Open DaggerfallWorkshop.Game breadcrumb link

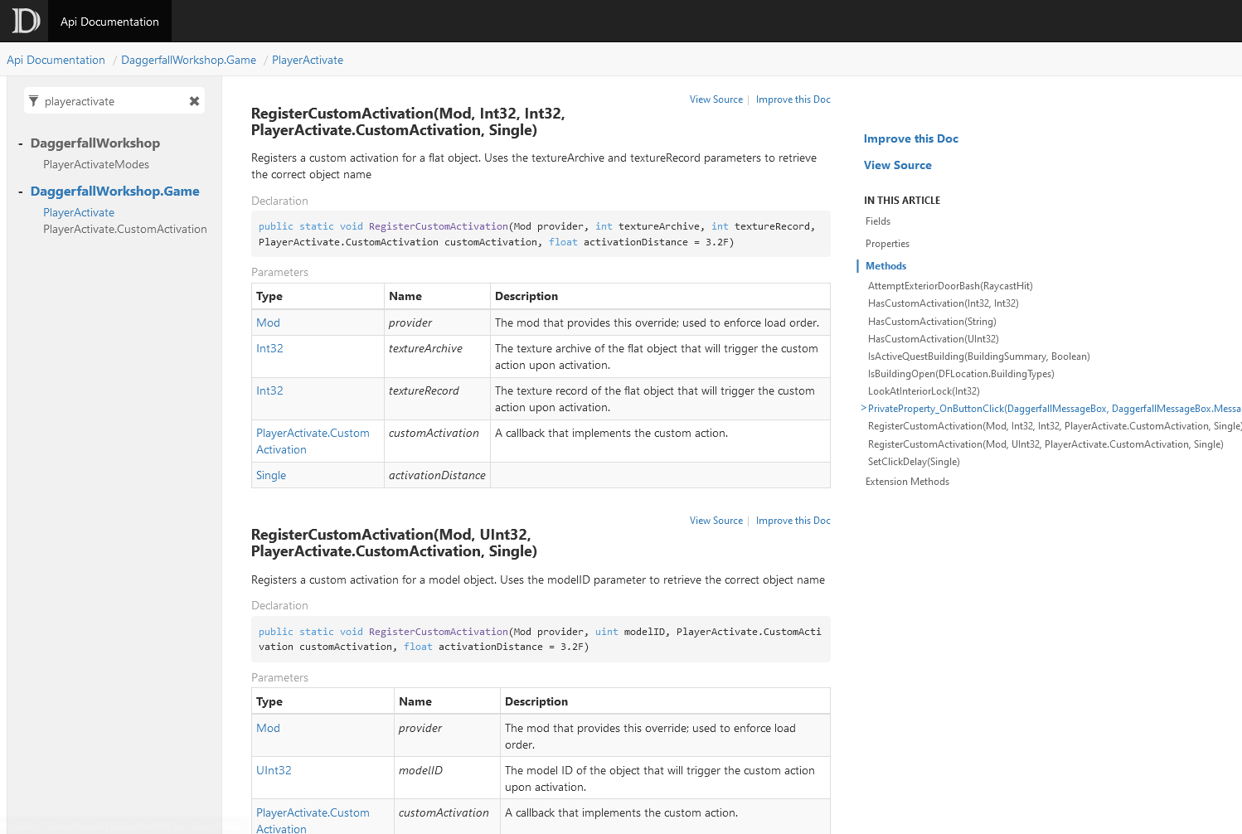pos(188,60)
